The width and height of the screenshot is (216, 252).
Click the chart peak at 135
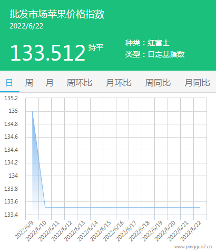click(32, 111)
